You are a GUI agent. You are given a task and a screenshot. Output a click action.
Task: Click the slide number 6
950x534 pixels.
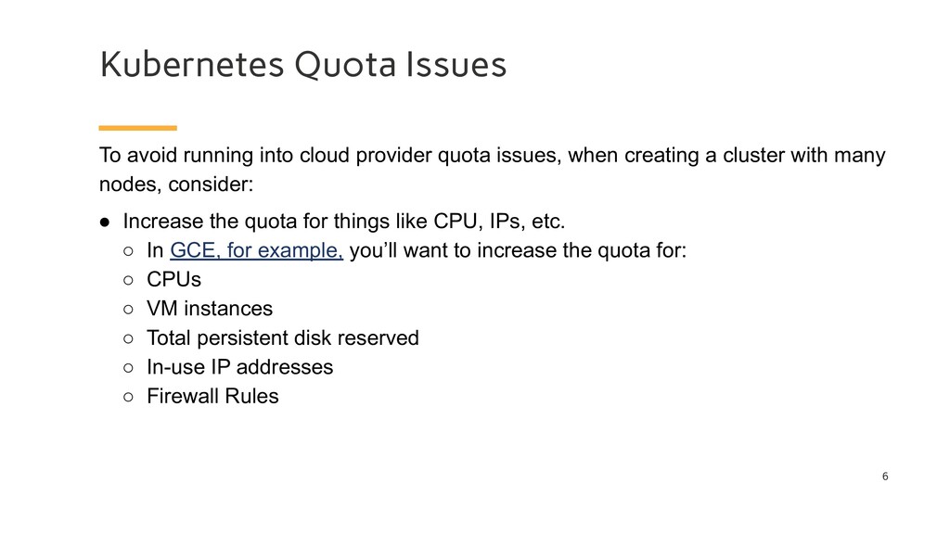885,477
